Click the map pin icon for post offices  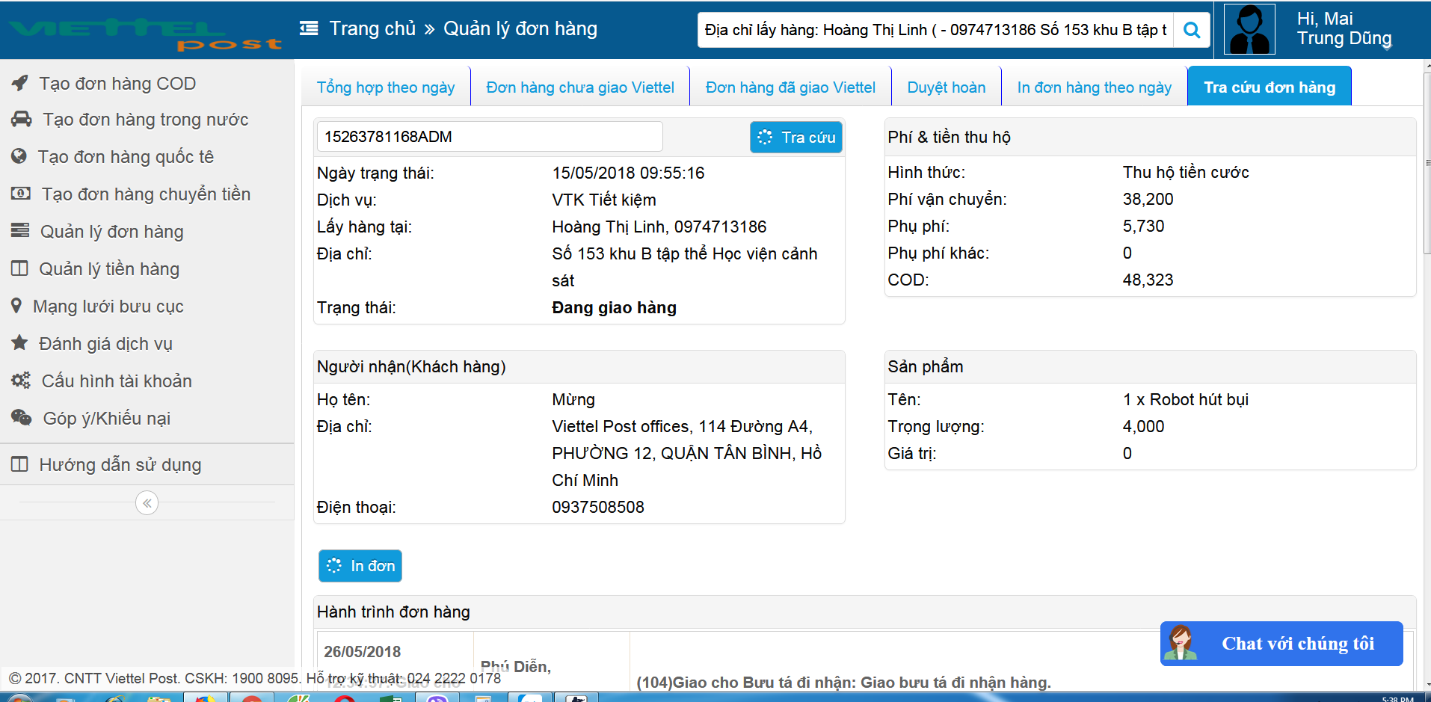tap(16, 307)
